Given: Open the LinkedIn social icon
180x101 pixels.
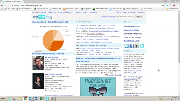Looking at the screenshot, I should tap(127, 46).
